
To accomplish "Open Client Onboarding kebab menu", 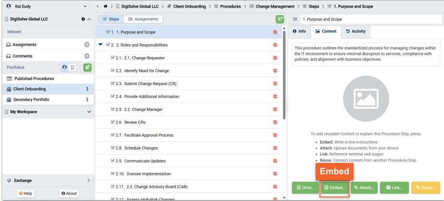I will pos(87,89).
